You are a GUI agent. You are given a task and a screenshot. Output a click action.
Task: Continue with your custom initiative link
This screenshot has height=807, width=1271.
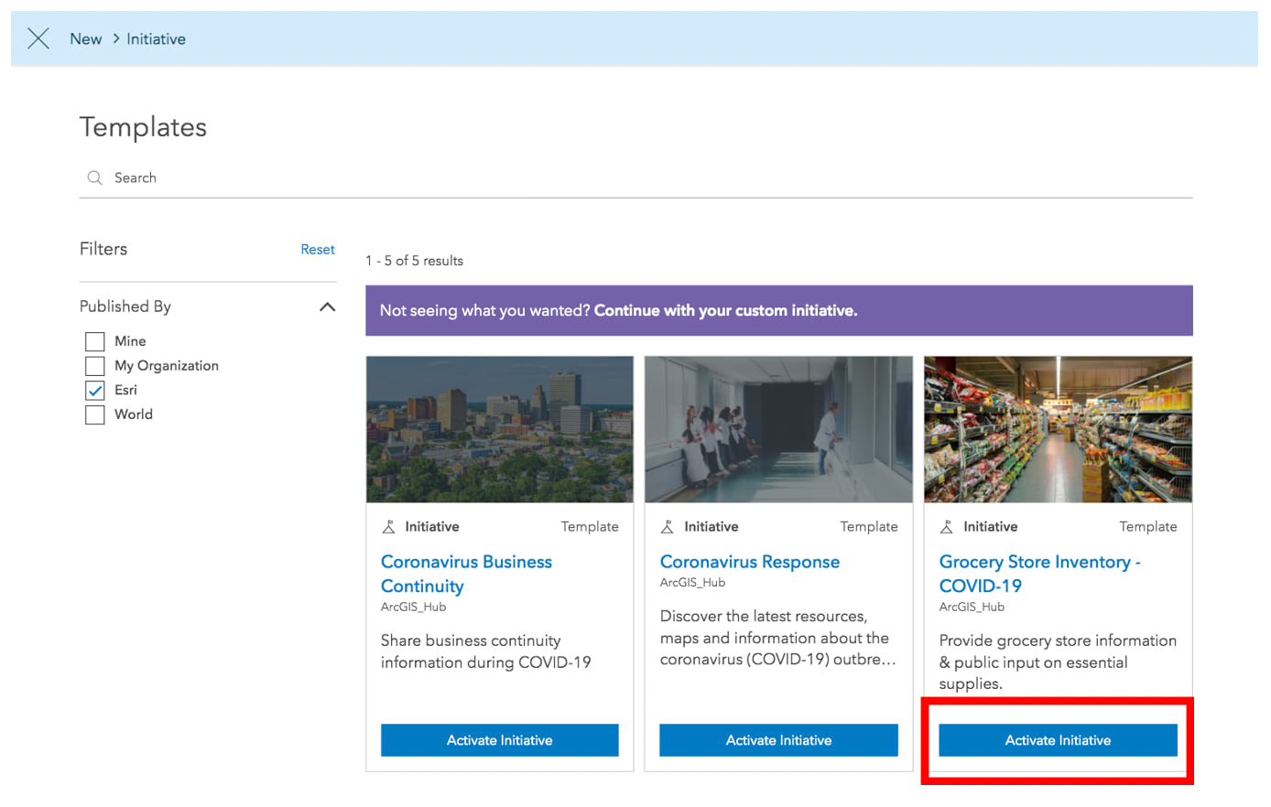click(x=725, y=311)
